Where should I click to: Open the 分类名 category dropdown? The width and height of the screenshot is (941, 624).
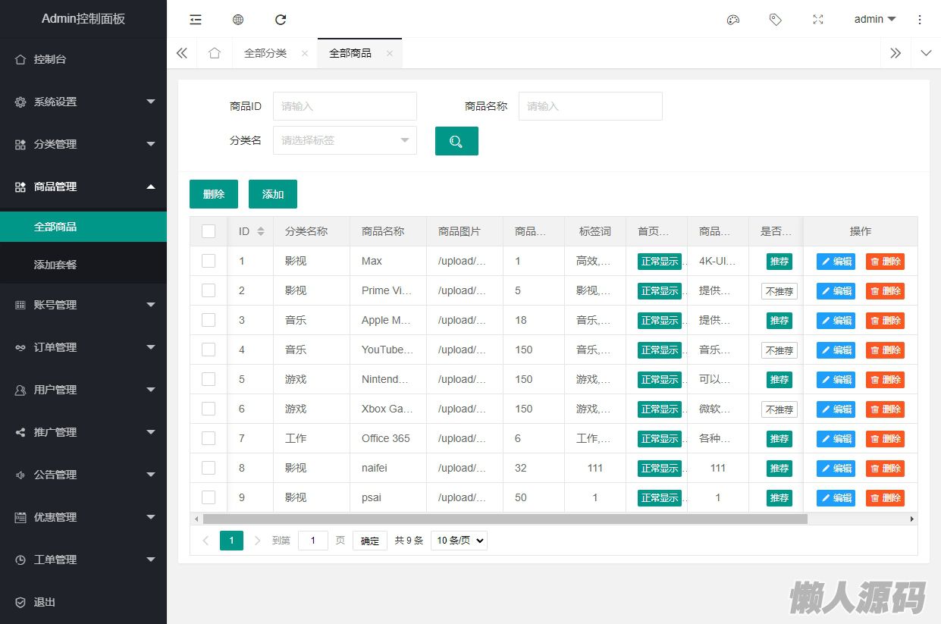[x=345, y=140]
